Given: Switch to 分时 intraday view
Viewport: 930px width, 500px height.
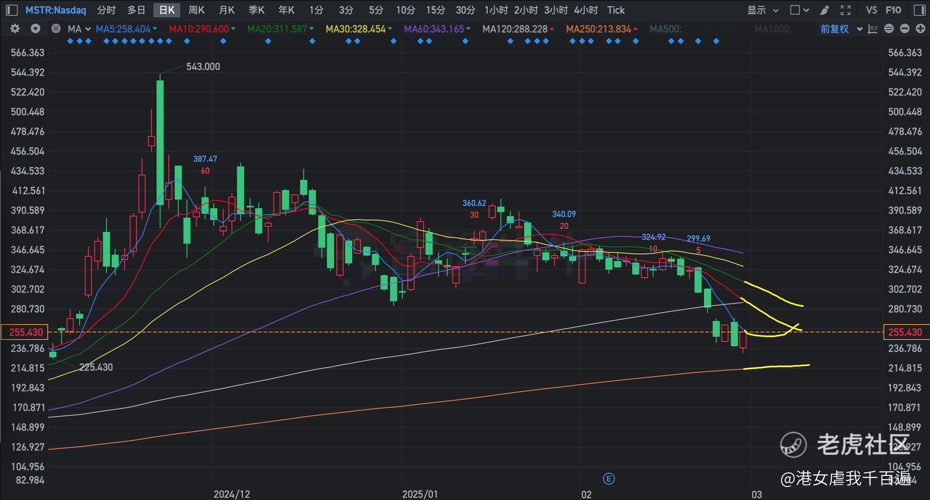Looking at the screenshot, I should click(x=106, y=10).
